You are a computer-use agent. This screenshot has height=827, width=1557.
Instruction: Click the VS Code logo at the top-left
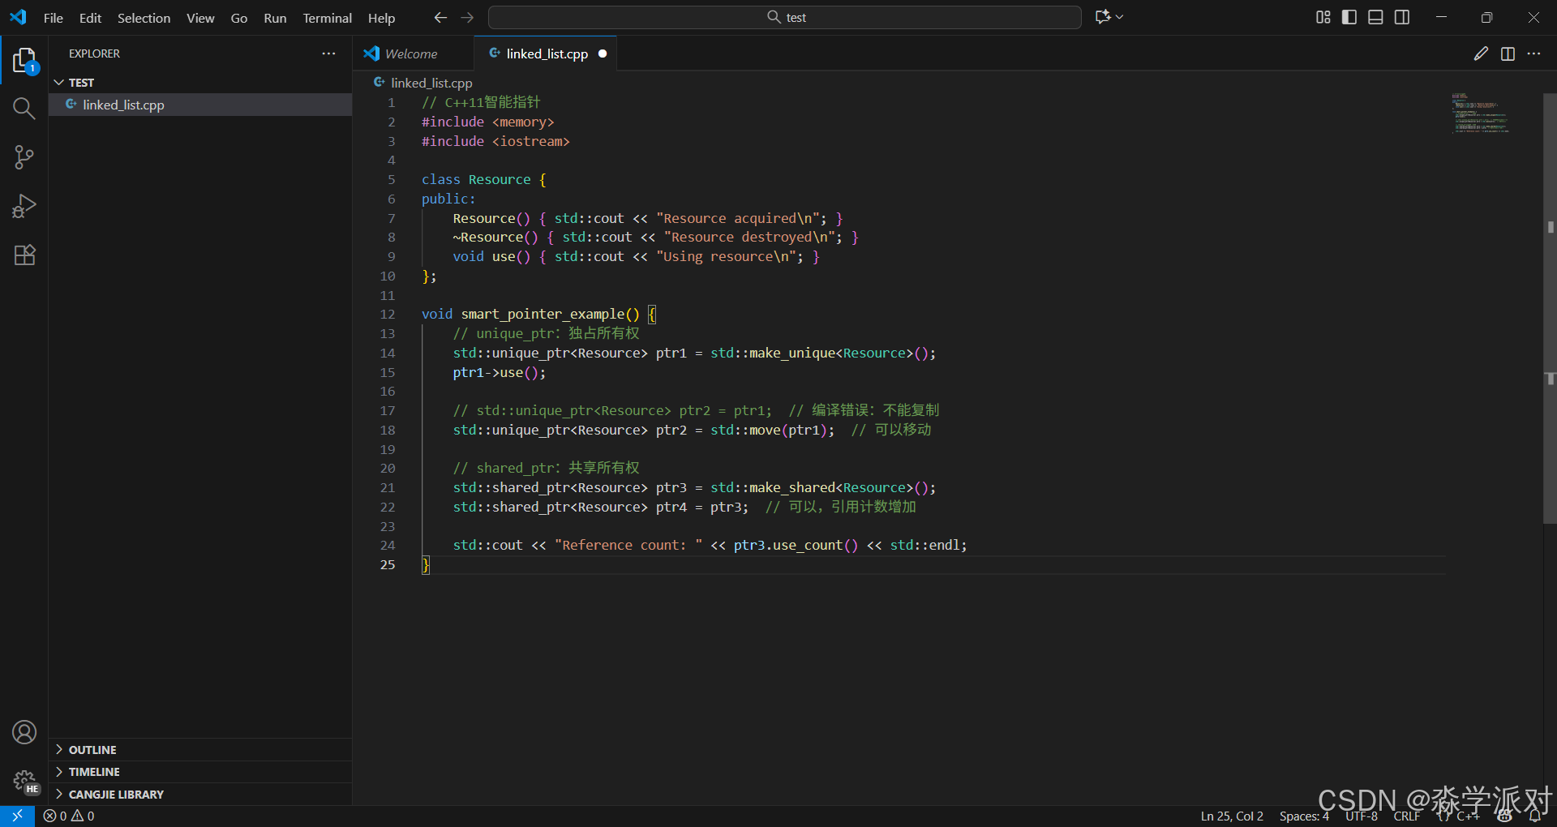[x=18, y=17]
